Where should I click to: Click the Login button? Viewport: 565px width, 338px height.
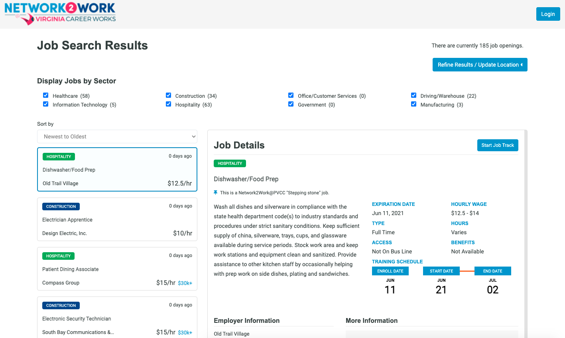click(x=548, y=14)
